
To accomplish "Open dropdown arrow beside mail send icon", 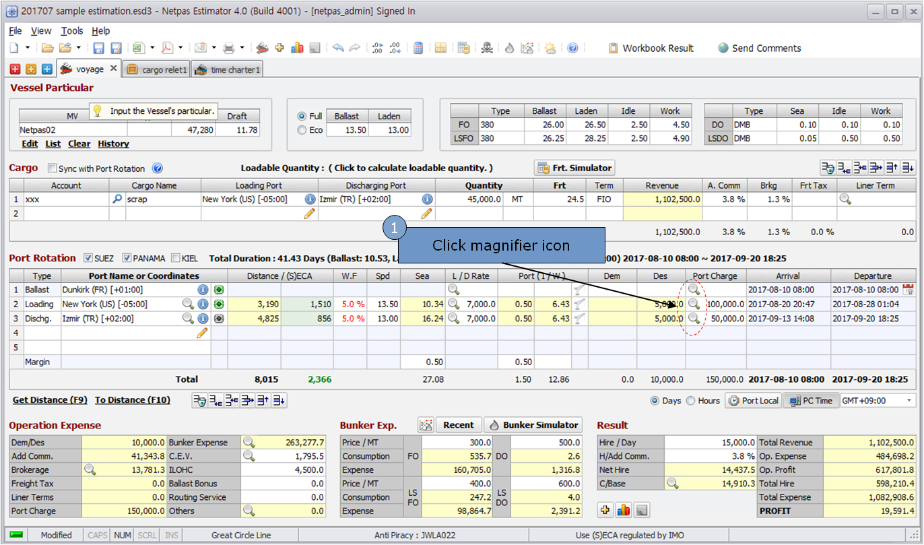I will 213,48.
